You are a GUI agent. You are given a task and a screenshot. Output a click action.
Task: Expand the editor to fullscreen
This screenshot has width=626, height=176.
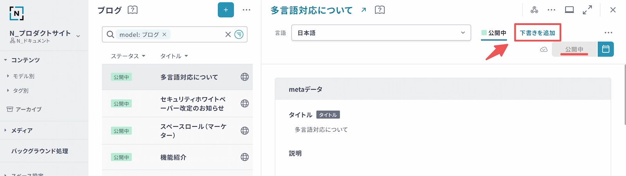587,10
